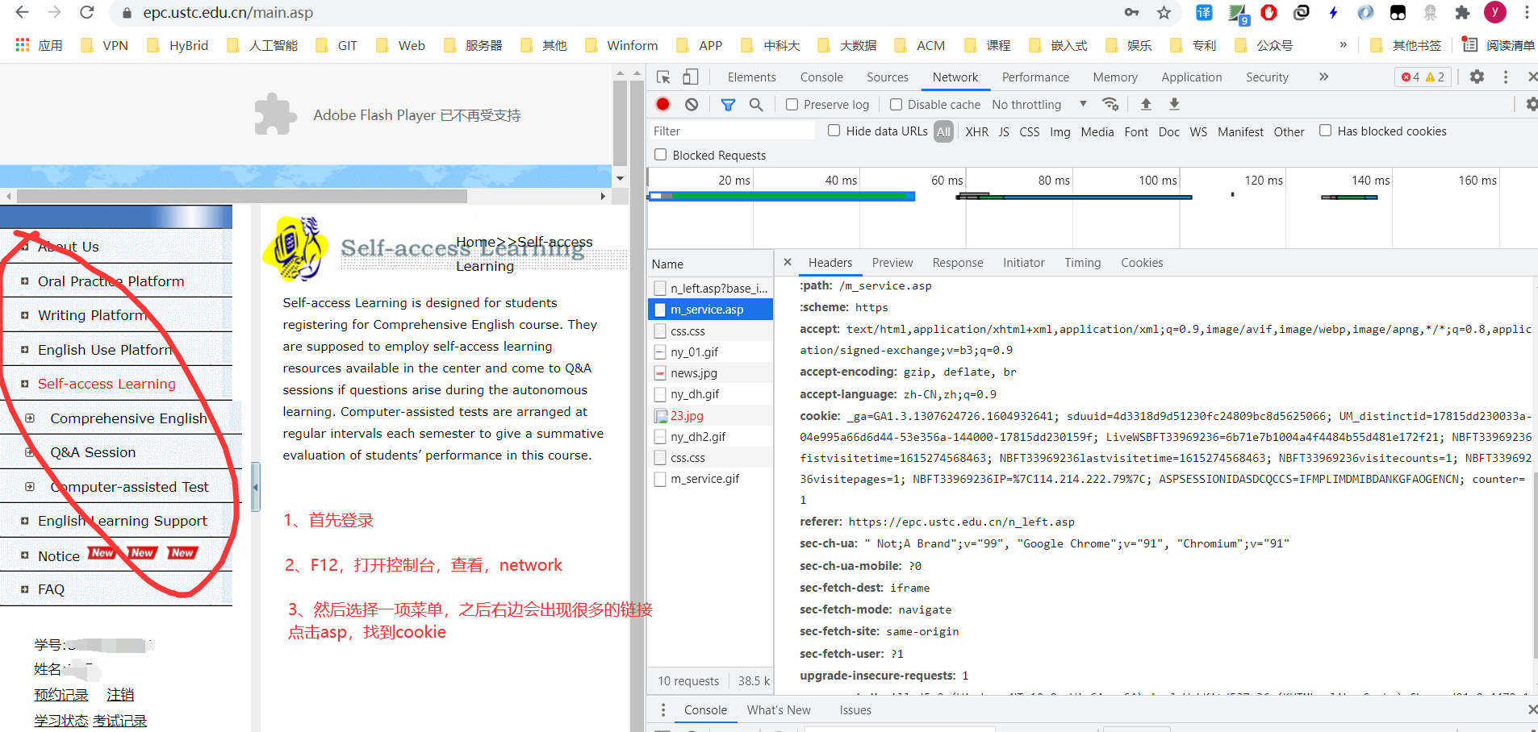Image resolution: width=1538 pixels, height=732 pixels.
Task: Expand the Writing Platform menu item
Action: pos(24,315)
